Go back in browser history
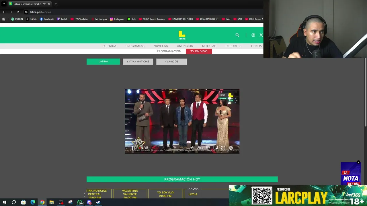The height and width of the screenshot is (206, 367). (x=4, y=12)
